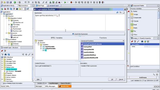
Task: Expand the Message Types structure node
Action: 2,61
